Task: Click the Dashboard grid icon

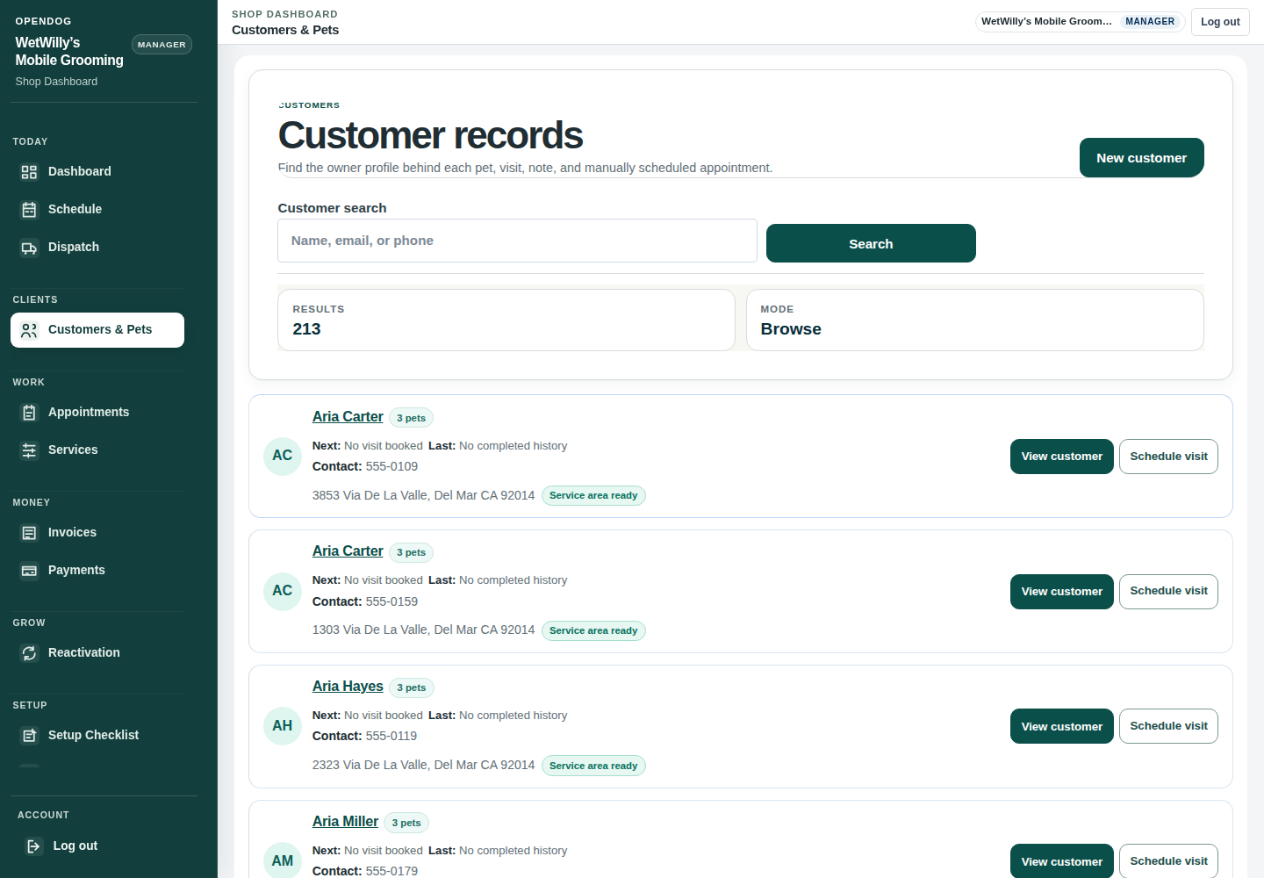Action: pyautogui.click(x=29, y=172)
